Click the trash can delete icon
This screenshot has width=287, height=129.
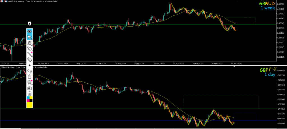pos(30,77)
